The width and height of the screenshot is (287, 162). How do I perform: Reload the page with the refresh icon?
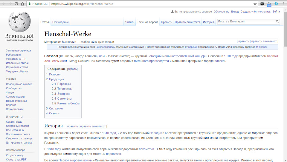(16, 4)
